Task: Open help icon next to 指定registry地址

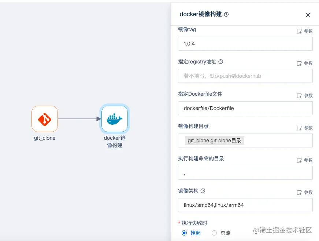Action: (221, 62)
